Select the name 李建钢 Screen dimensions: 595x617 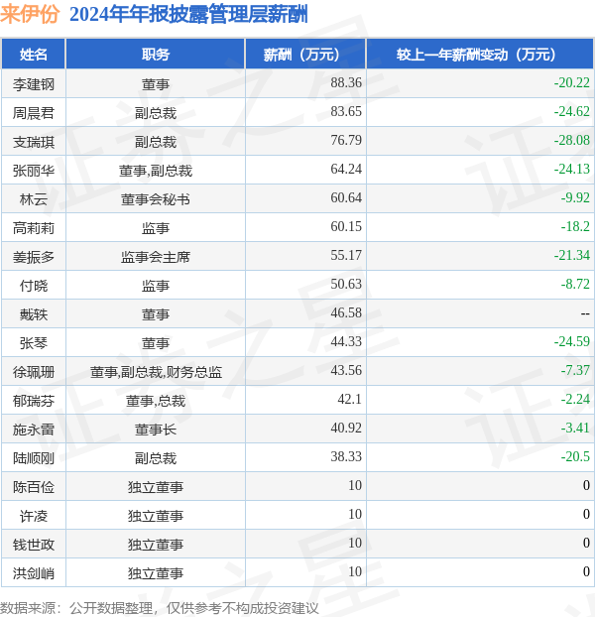click(34, 84)
